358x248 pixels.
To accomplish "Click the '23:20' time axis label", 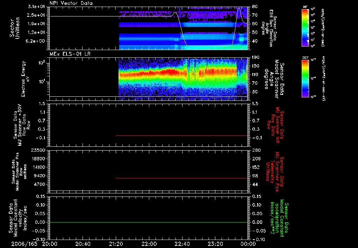I will [x=215, y=244].
